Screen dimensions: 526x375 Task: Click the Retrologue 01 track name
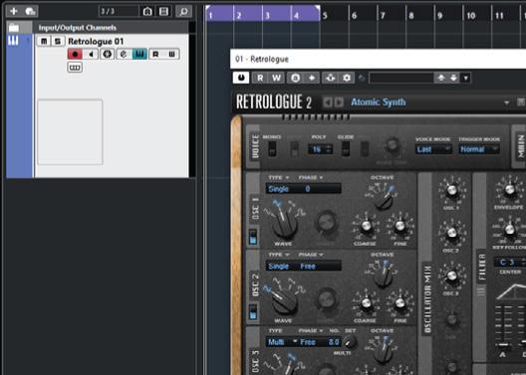(x=96, y=41)
